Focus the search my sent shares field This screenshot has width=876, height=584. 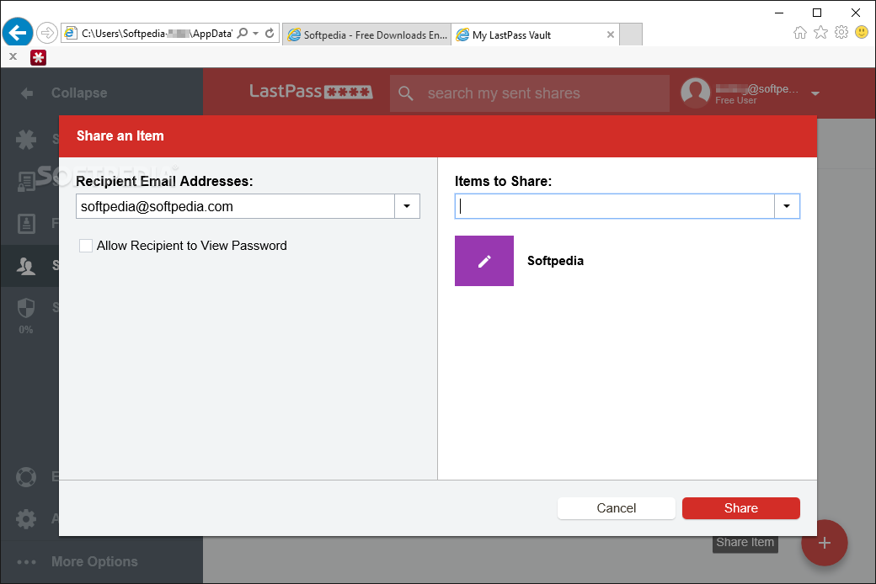click(x=530, y=93)
